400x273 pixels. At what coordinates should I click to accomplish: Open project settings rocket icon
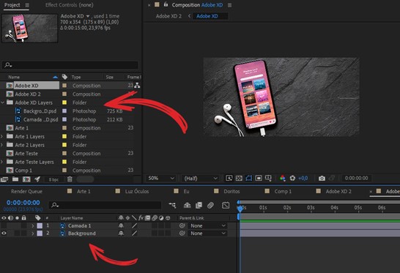(37, 179)
